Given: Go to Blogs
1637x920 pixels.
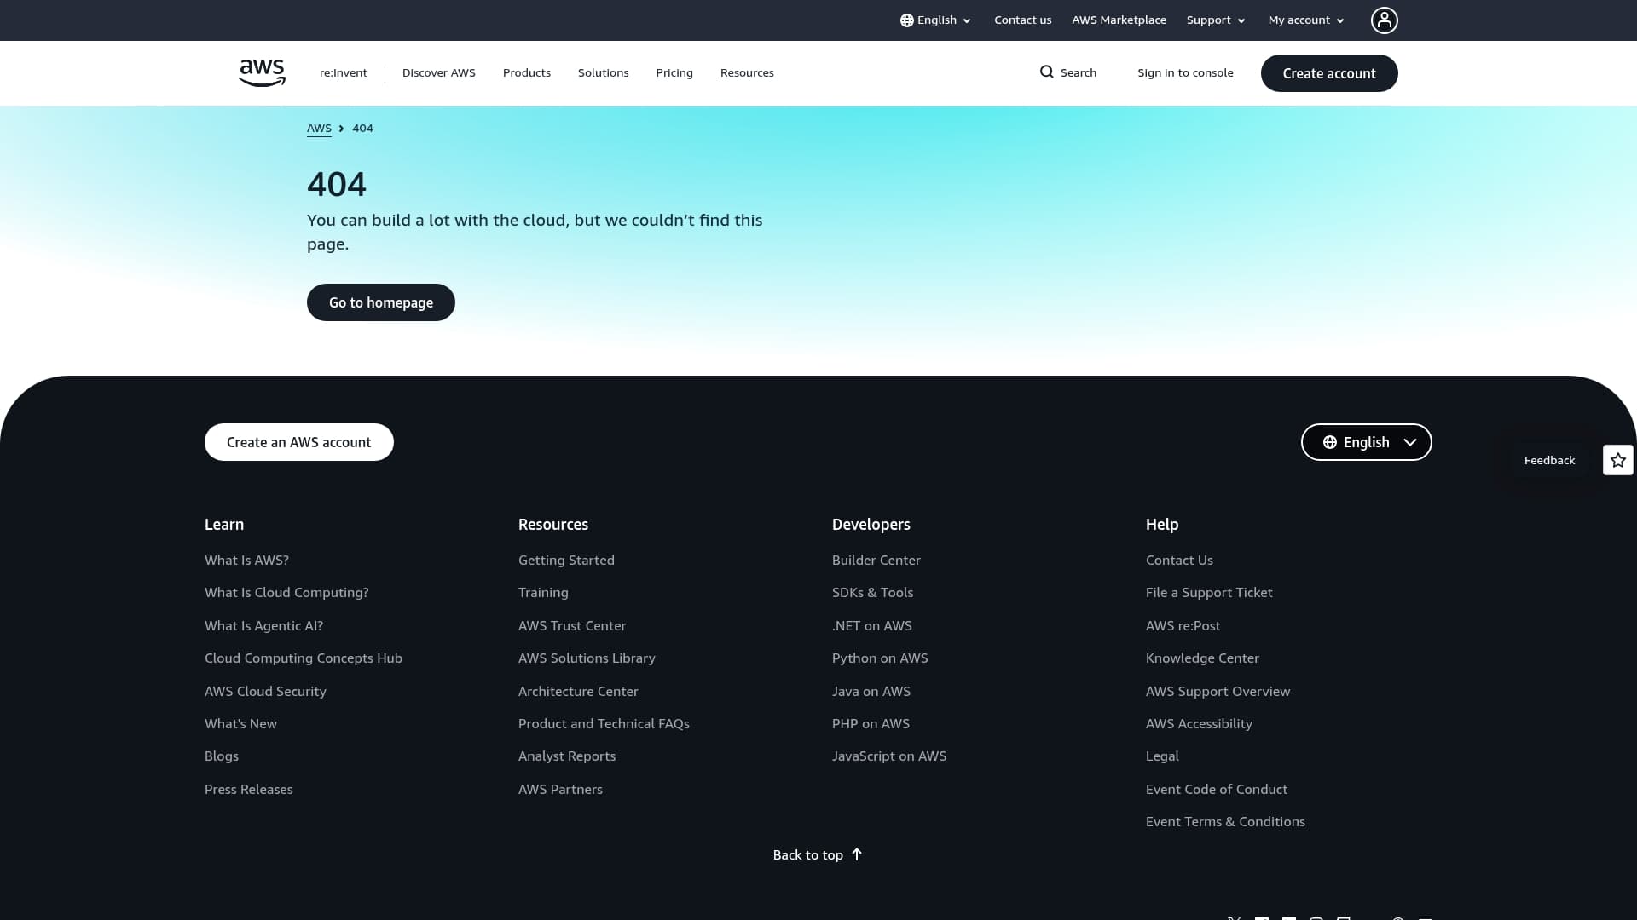Looking at the screenshot, I should pos(222,756).
